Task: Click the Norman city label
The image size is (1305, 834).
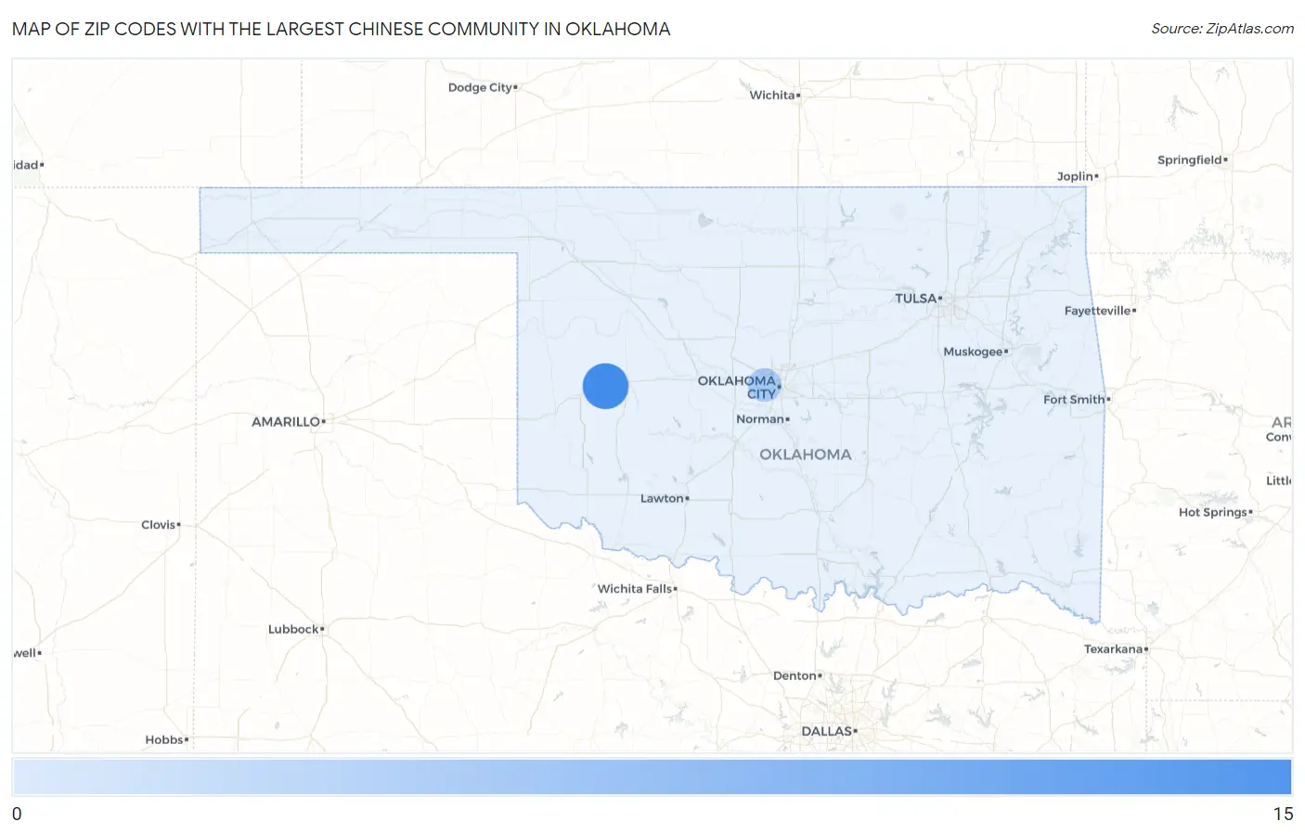Action: pos(760,419)
